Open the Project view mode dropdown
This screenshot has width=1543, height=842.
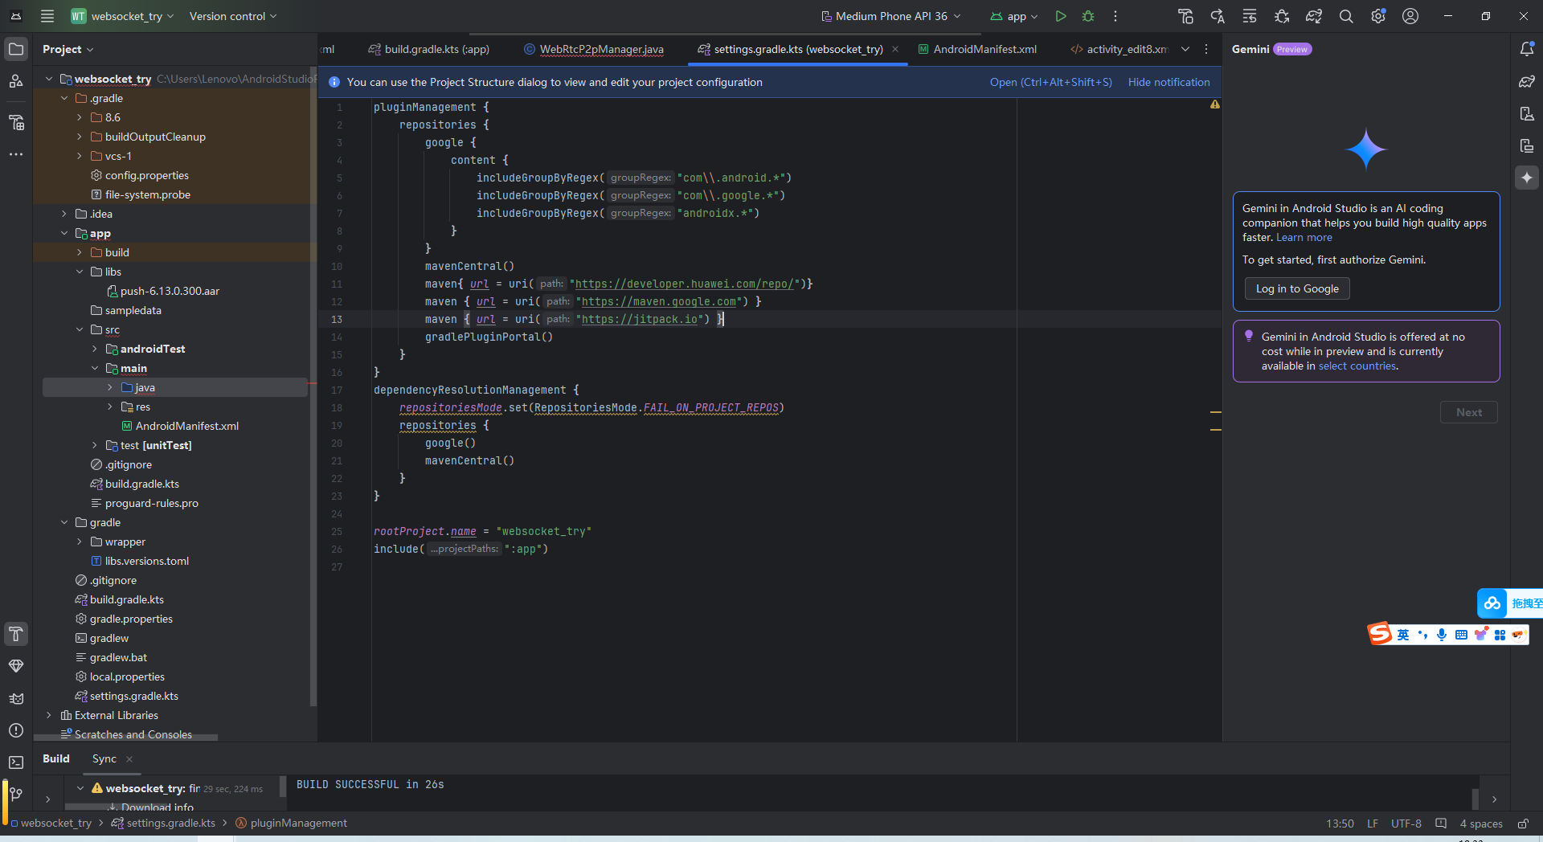[68, 49]
